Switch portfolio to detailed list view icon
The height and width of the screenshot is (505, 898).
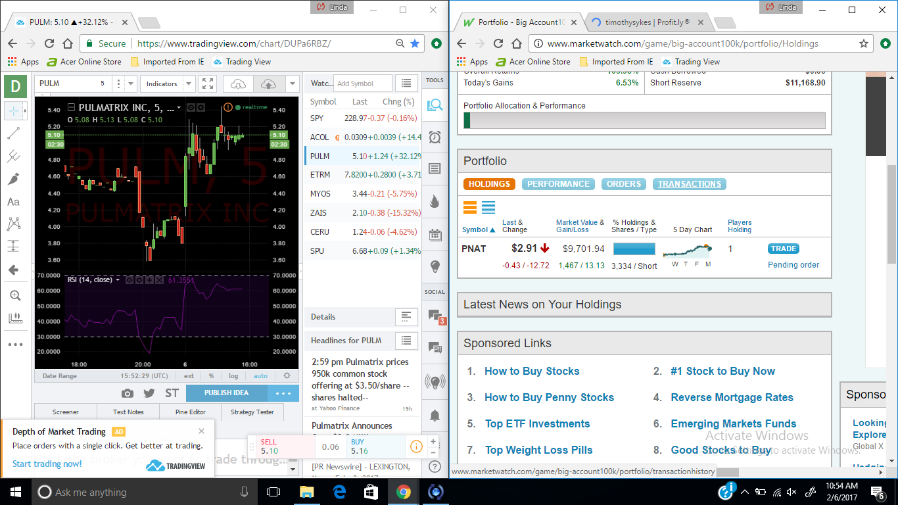[470, 208]
